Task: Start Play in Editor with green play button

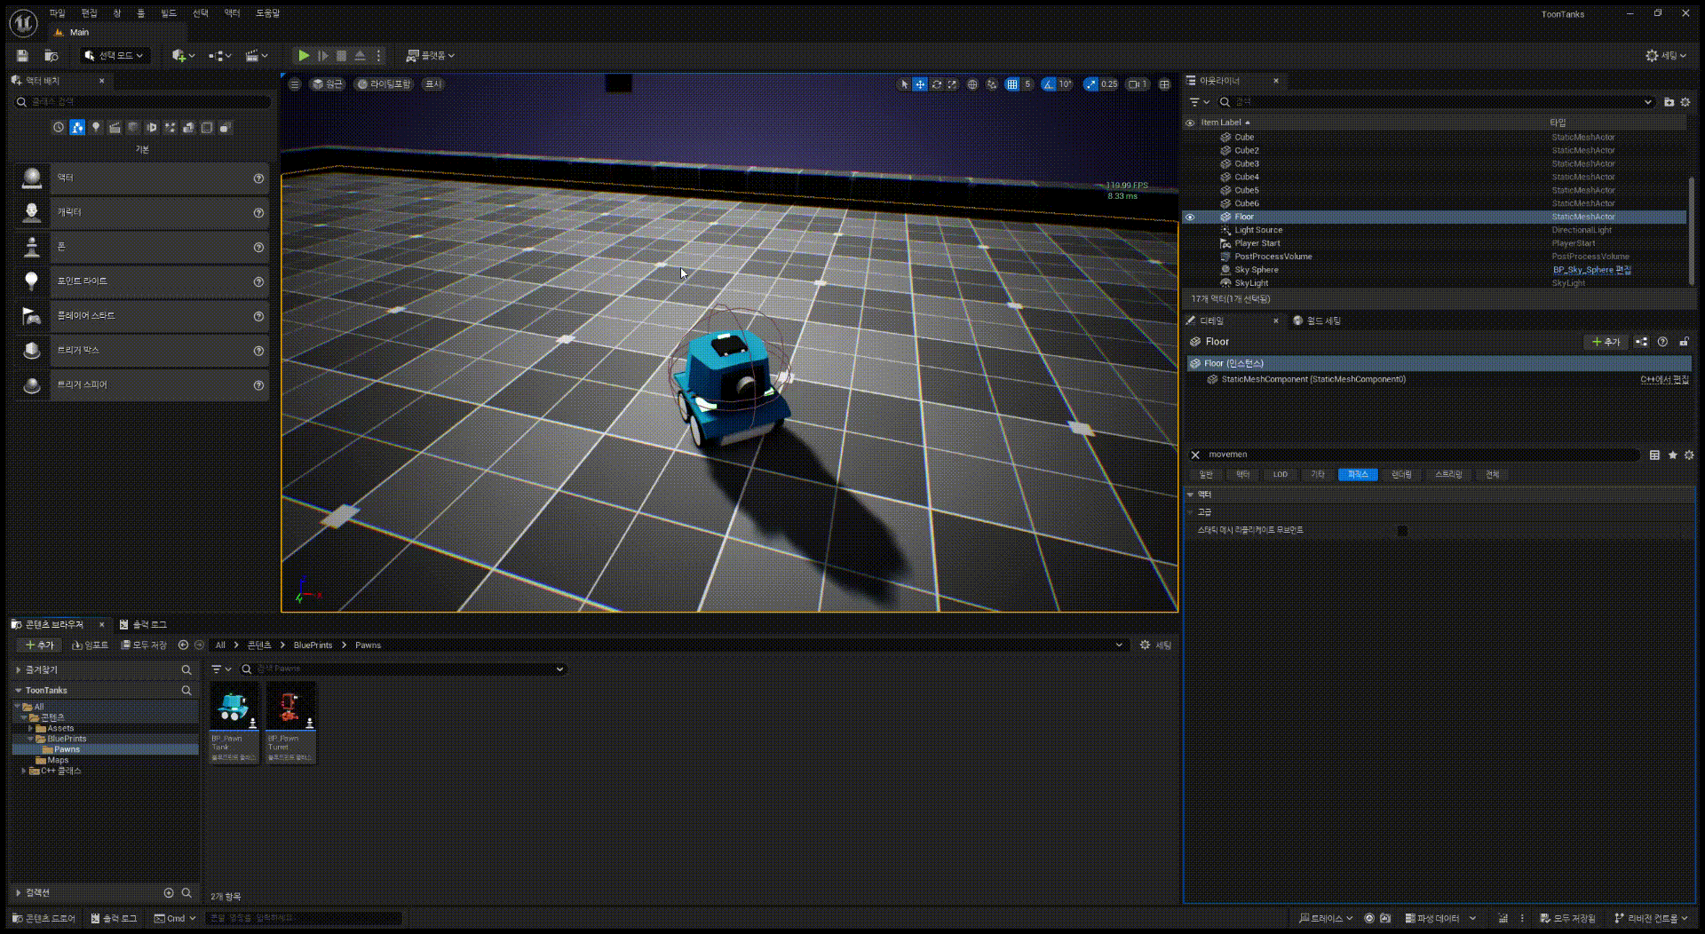Action: coord(304,55)
